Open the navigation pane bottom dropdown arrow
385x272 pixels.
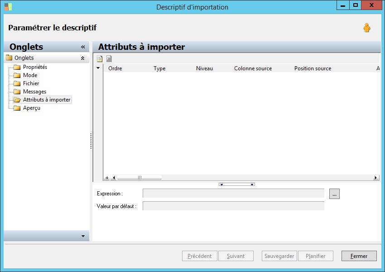83,236
